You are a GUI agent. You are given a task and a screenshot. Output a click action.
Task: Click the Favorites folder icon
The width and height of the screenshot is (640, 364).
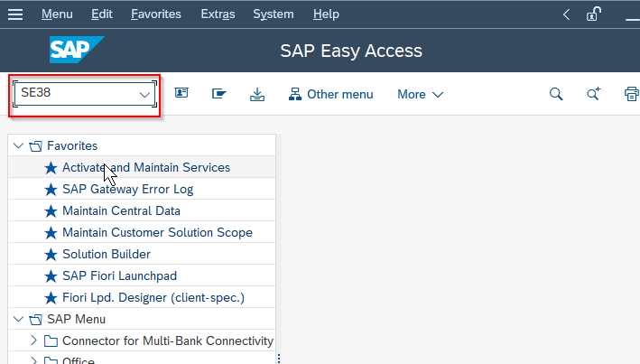(36, 145)
